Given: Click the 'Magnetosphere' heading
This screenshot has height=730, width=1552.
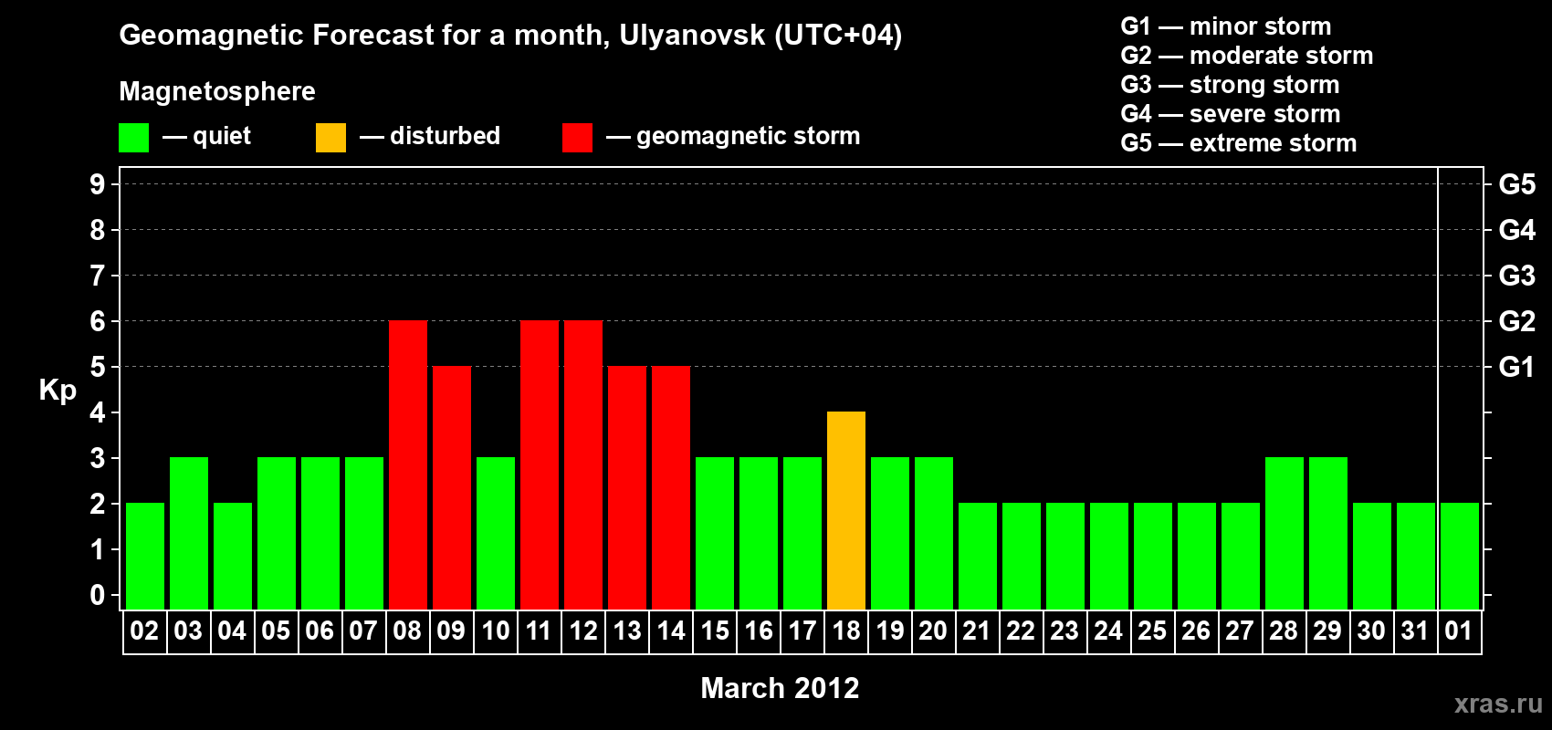Looking at the screenshot, I should pos(217,91).
